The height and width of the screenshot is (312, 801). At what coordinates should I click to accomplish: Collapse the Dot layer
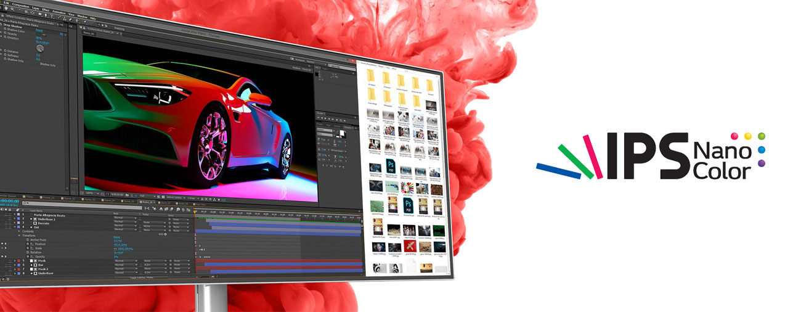pos(15,228)
